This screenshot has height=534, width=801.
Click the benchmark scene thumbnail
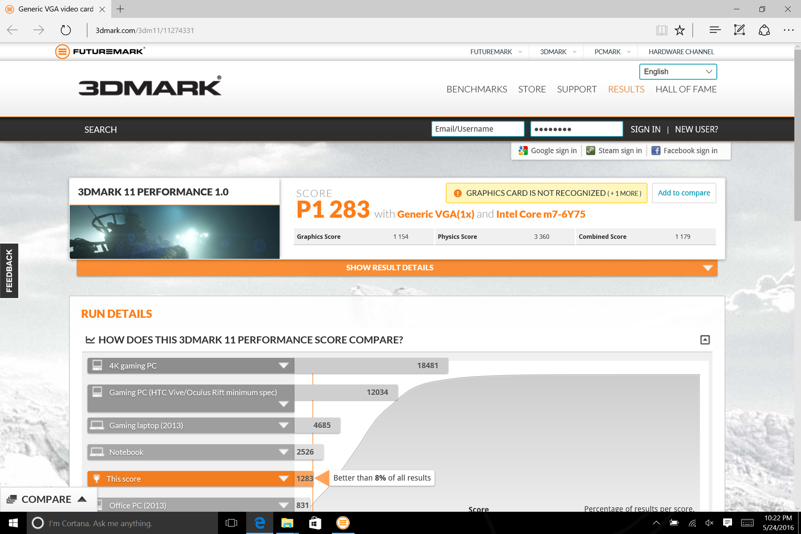click(174, 232)
